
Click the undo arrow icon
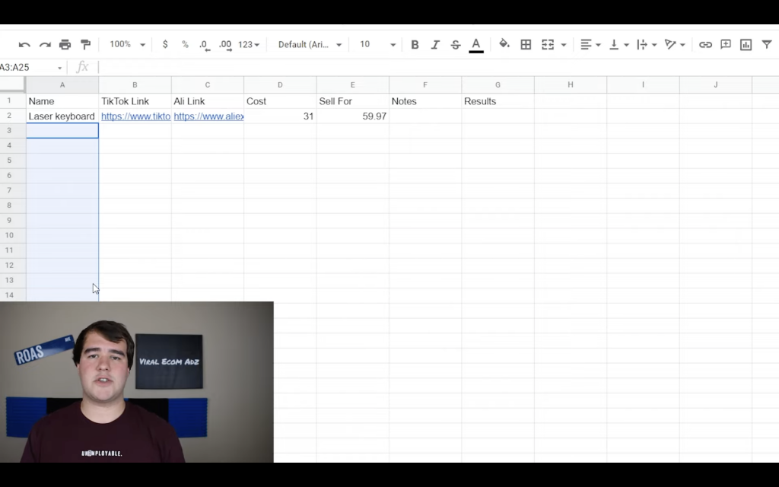click(x=24, y=45)
